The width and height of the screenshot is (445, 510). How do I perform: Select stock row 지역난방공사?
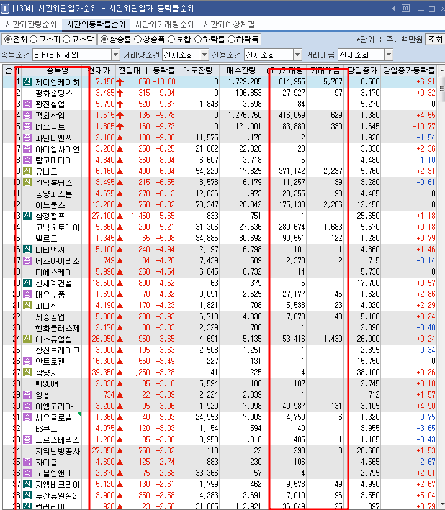220,450
